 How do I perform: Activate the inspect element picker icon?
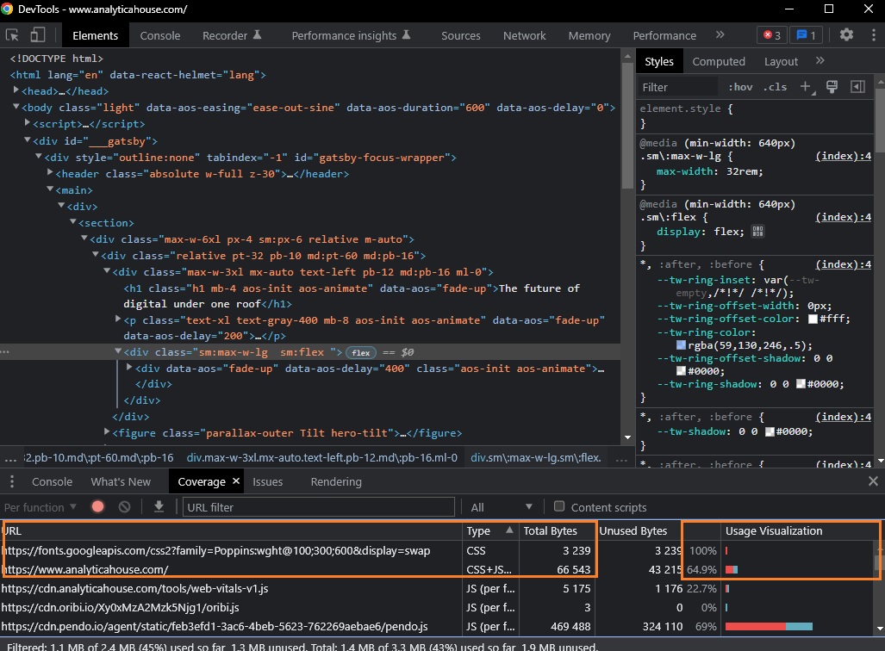point(12,35)
